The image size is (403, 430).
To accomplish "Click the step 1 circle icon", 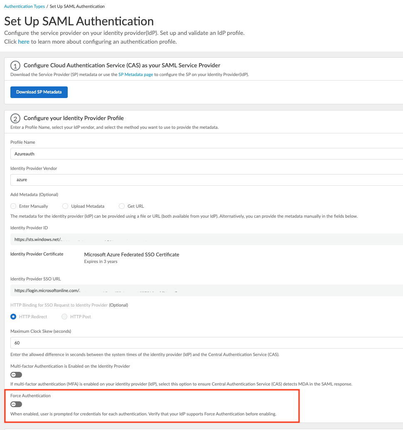I will click(x=15, y=65).
